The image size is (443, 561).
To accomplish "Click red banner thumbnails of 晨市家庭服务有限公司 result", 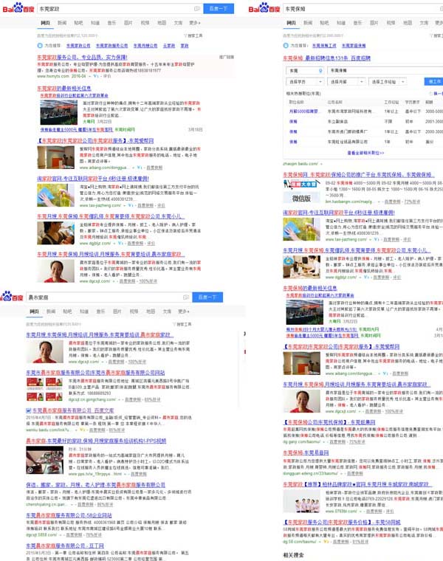I will (44, 389).
